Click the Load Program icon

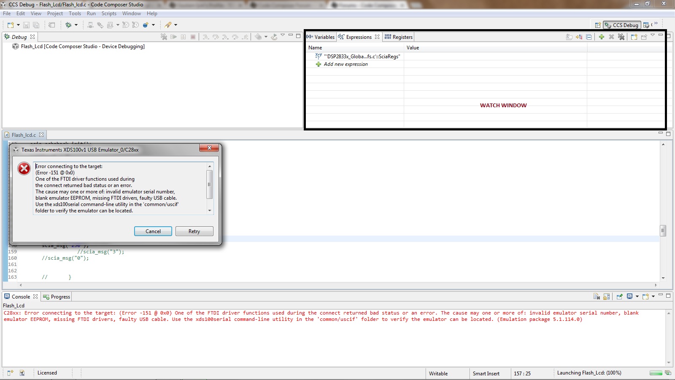pyautogui.click(x=110, y=25)
